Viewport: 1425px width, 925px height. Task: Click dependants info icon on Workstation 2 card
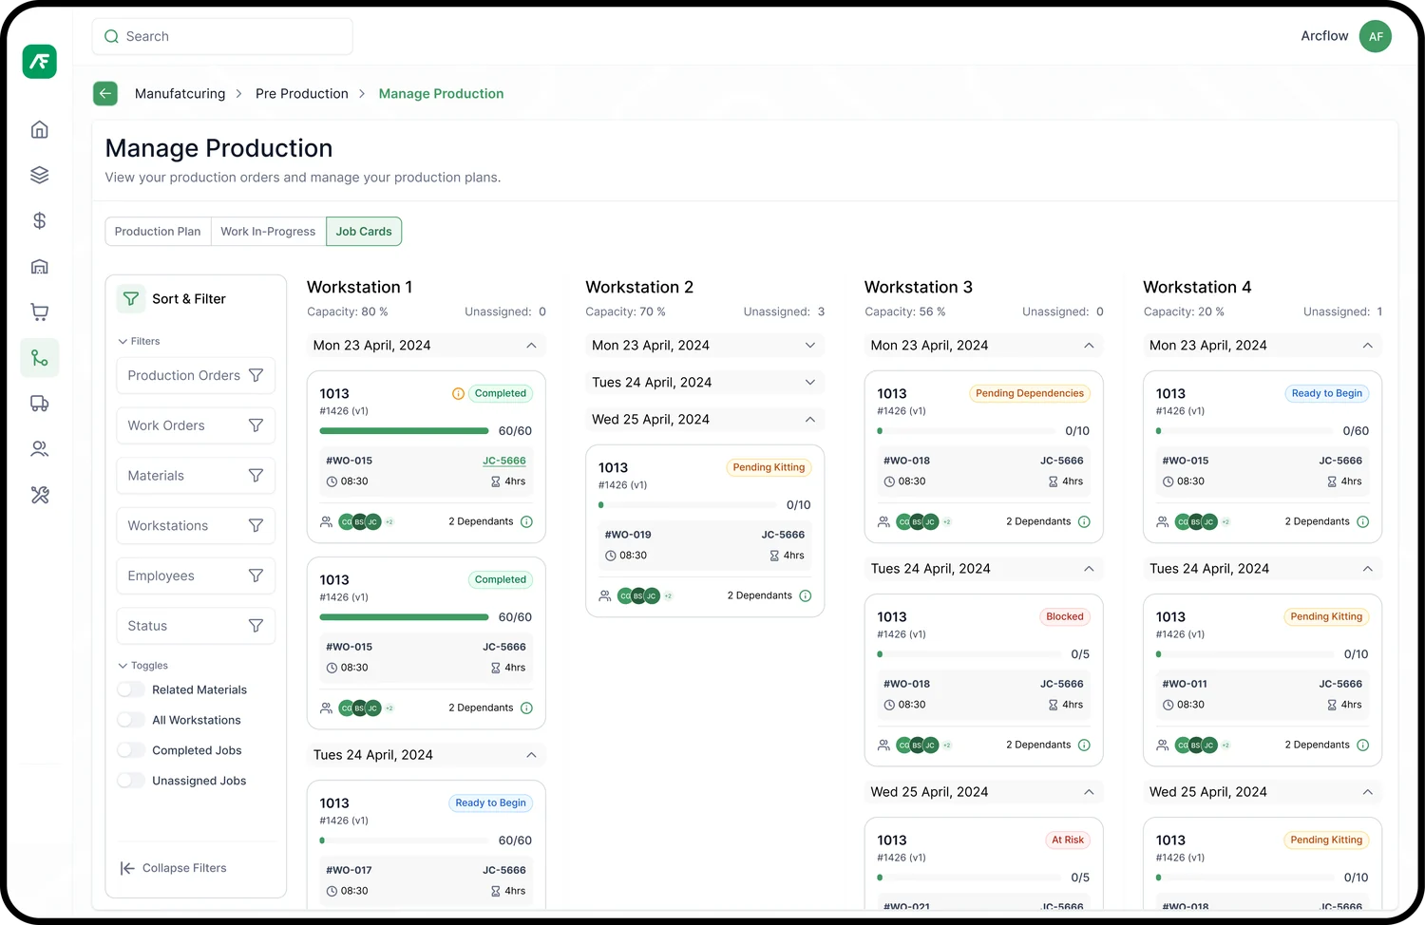[x=806, y=595]
